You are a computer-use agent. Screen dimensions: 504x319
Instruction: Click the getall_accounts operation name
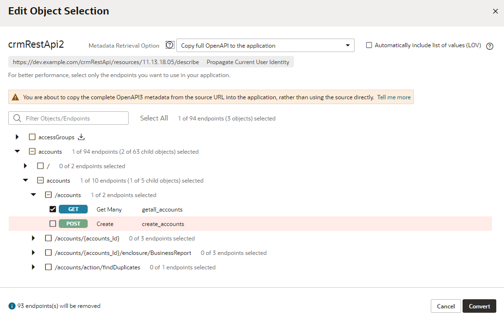[162, 210]
